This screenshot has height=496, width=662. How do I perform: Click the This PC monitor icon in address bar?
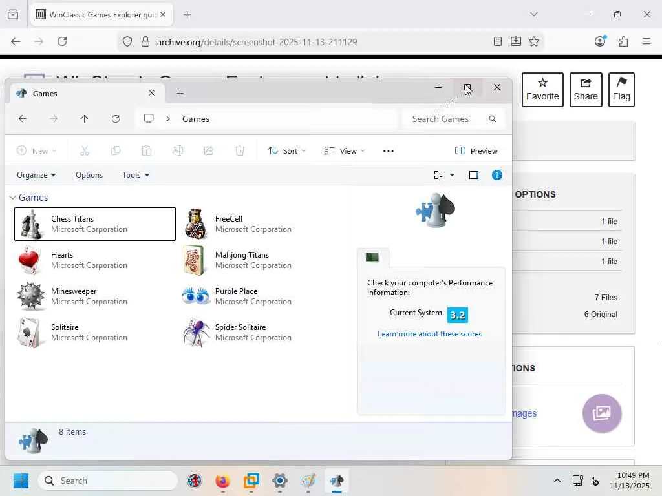click(x=149, y=119)
